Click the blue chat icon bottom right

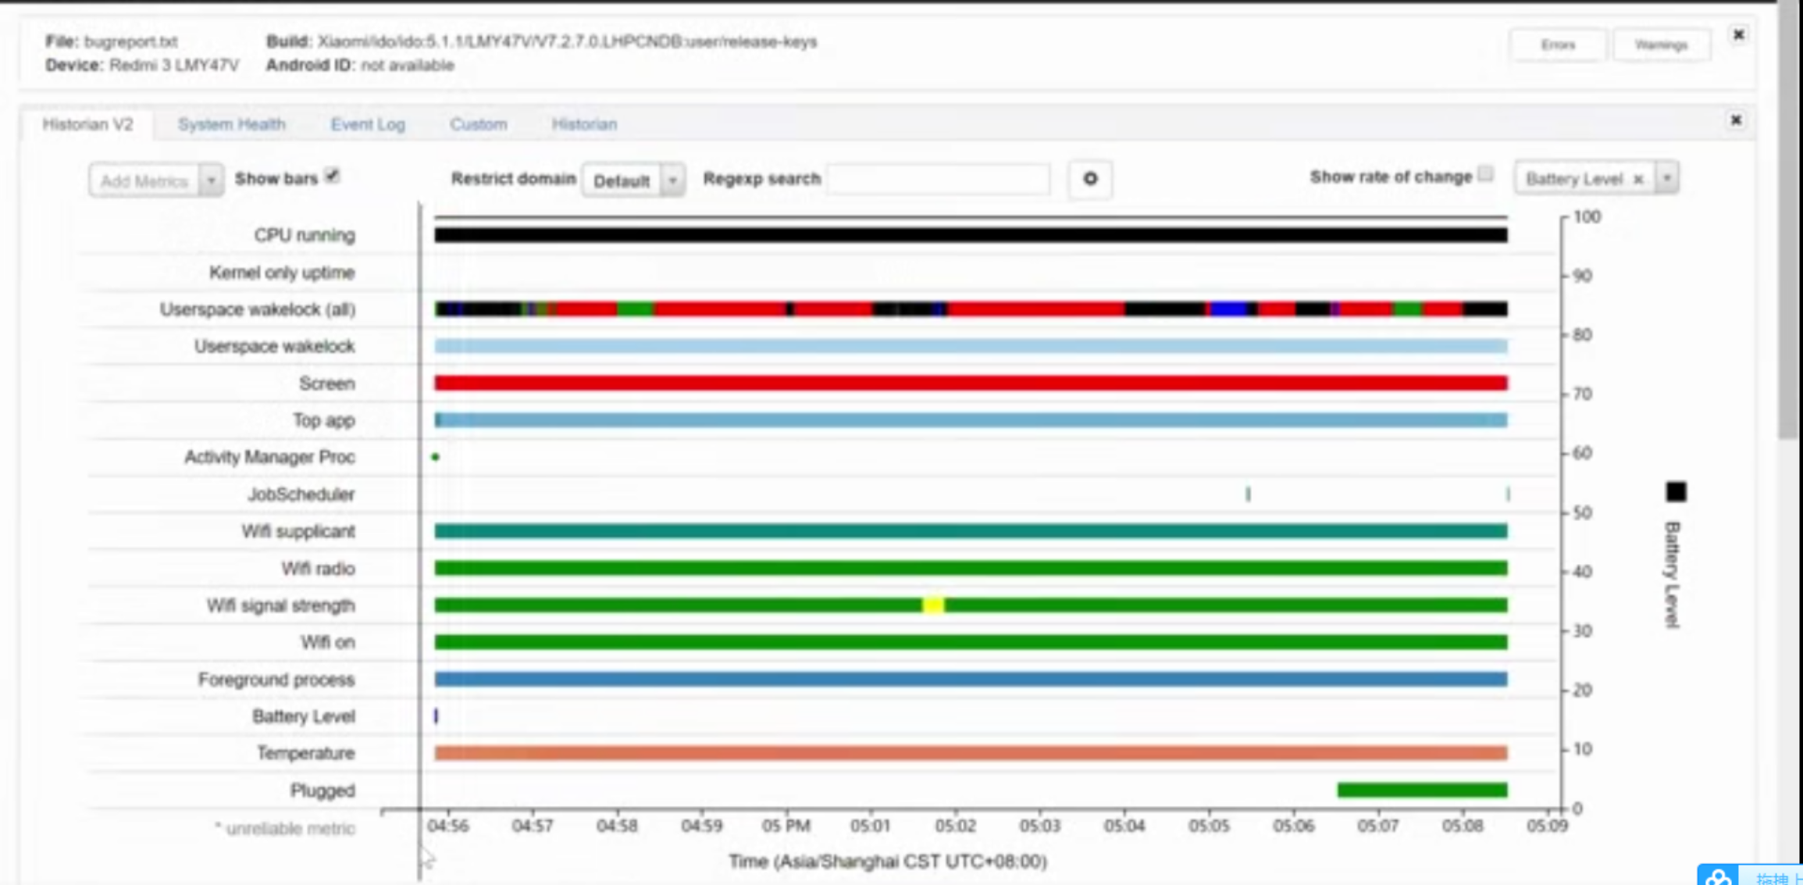pos(1718,876)
